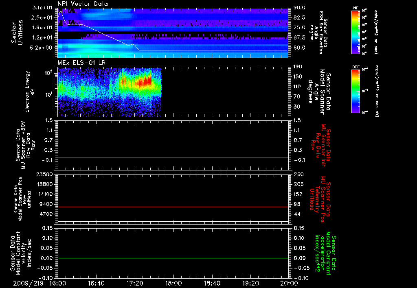417x288 pixels.
Task: Click the '3.1e+01' sector tick label
Action: pyautogui.click(x=42, y=8)
